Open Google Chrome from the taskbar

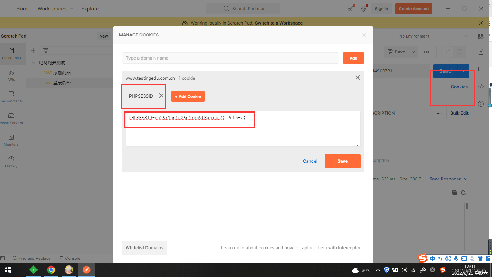tap(51, 270)
